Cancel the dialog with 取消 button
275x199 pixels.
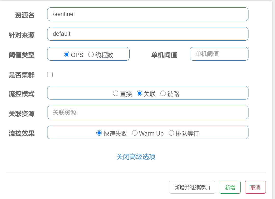point(255,187)
